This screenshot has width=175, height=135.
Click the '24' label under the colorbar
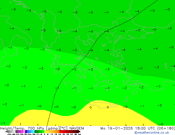point(60,134)
